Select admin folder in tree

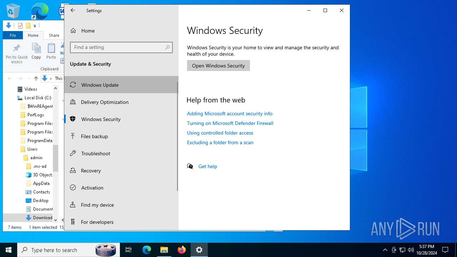point(36,157)
